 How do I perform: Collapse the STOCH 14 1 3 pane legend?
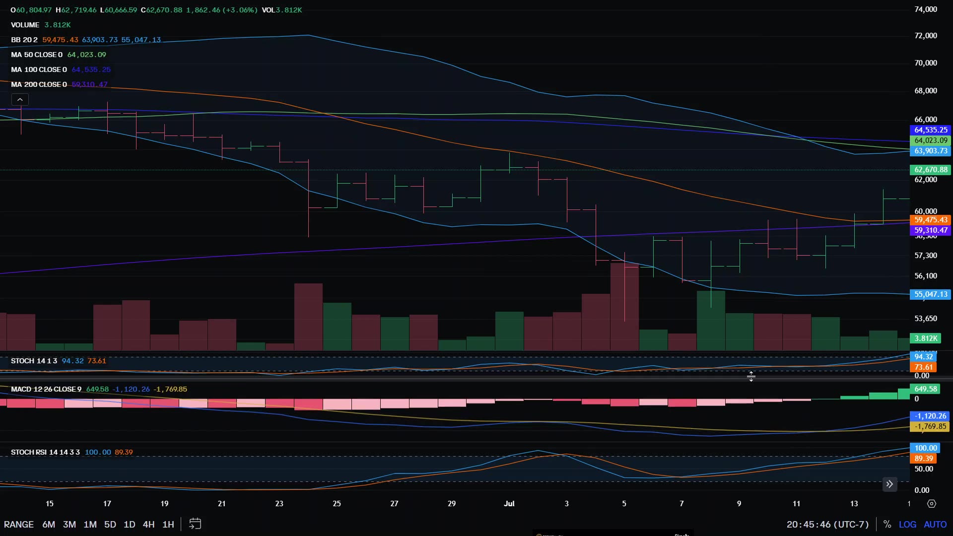34,361
